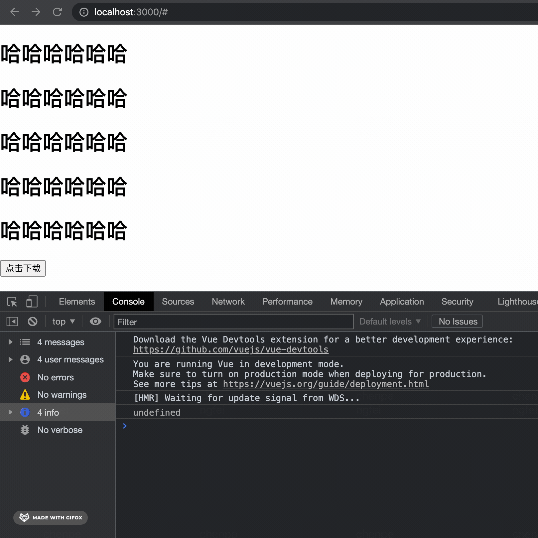Select the user messages person icon
Screen dimensions: 538x538
coord(25,359)
